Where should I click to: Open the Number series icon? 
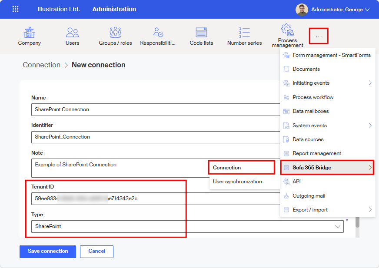coord(244,33)
